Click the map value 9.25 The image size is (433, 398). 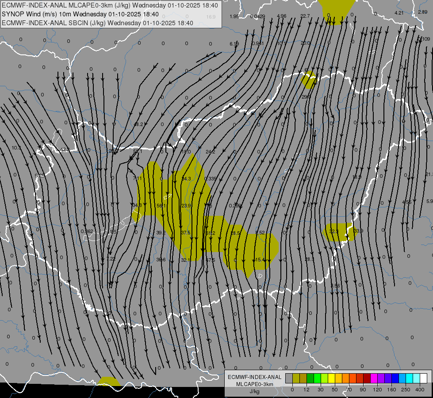pos(40,176)
